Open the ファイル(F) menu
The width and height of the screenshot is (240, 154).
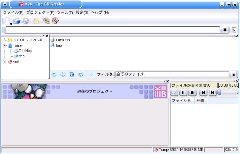point(13,12)
